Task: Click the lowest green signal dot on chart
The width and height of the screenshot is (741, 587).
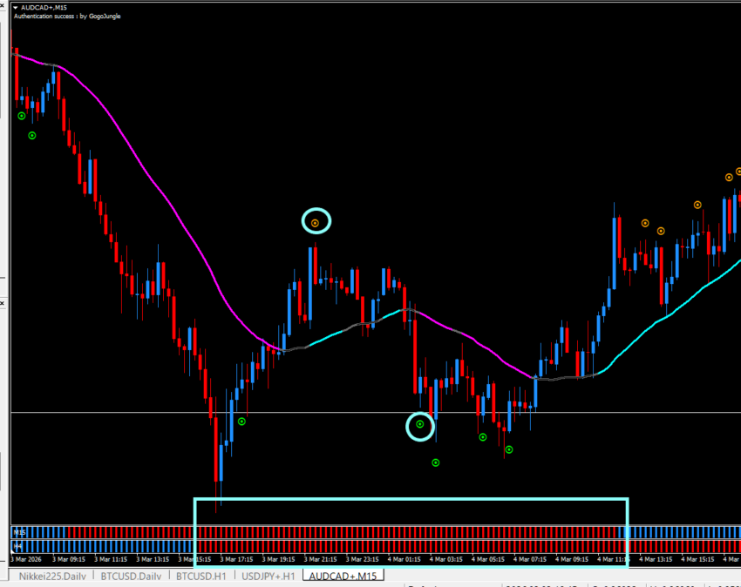Action: (436, 462)
